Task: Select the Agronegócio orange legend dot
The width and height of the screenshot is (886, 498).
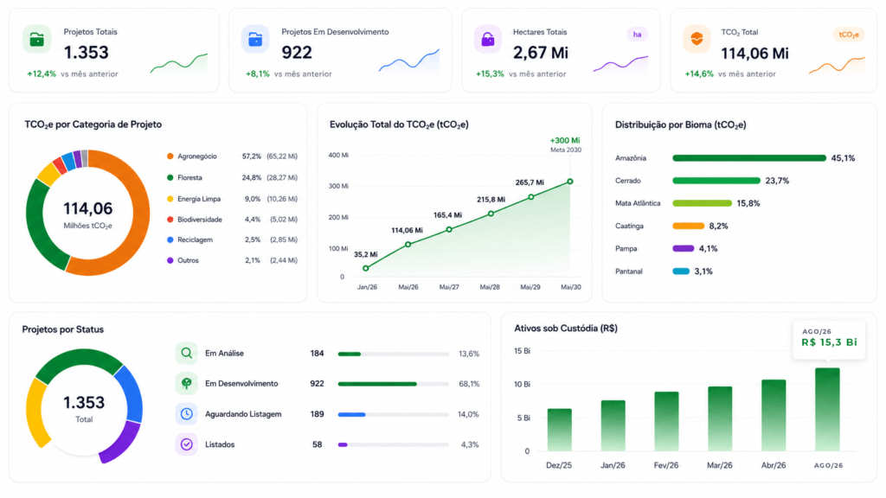Action: click(170, 156)
